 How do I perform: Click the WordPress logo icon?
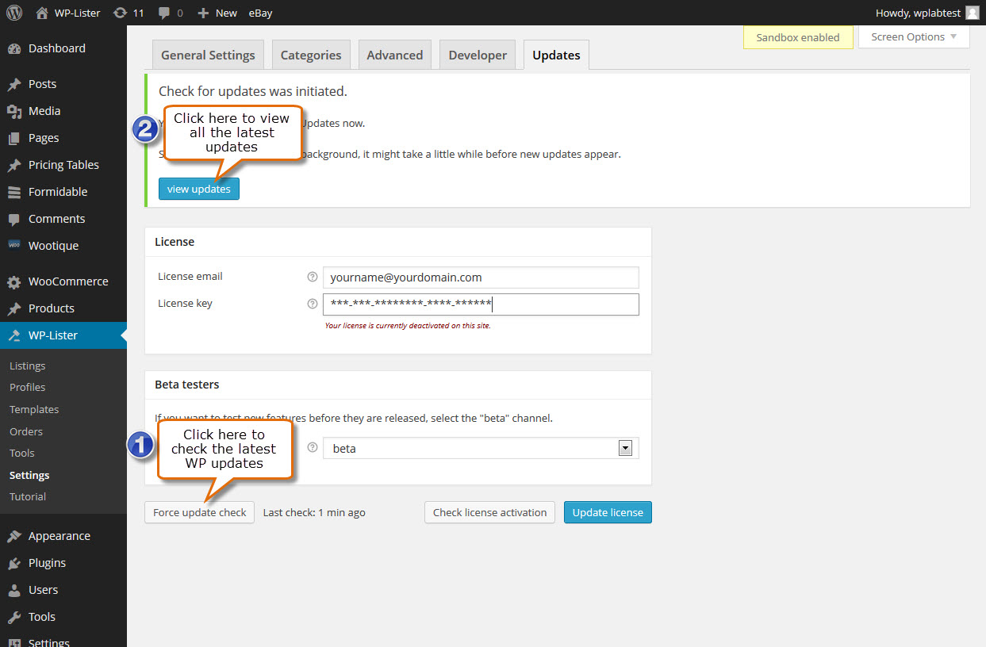[14, 13]
